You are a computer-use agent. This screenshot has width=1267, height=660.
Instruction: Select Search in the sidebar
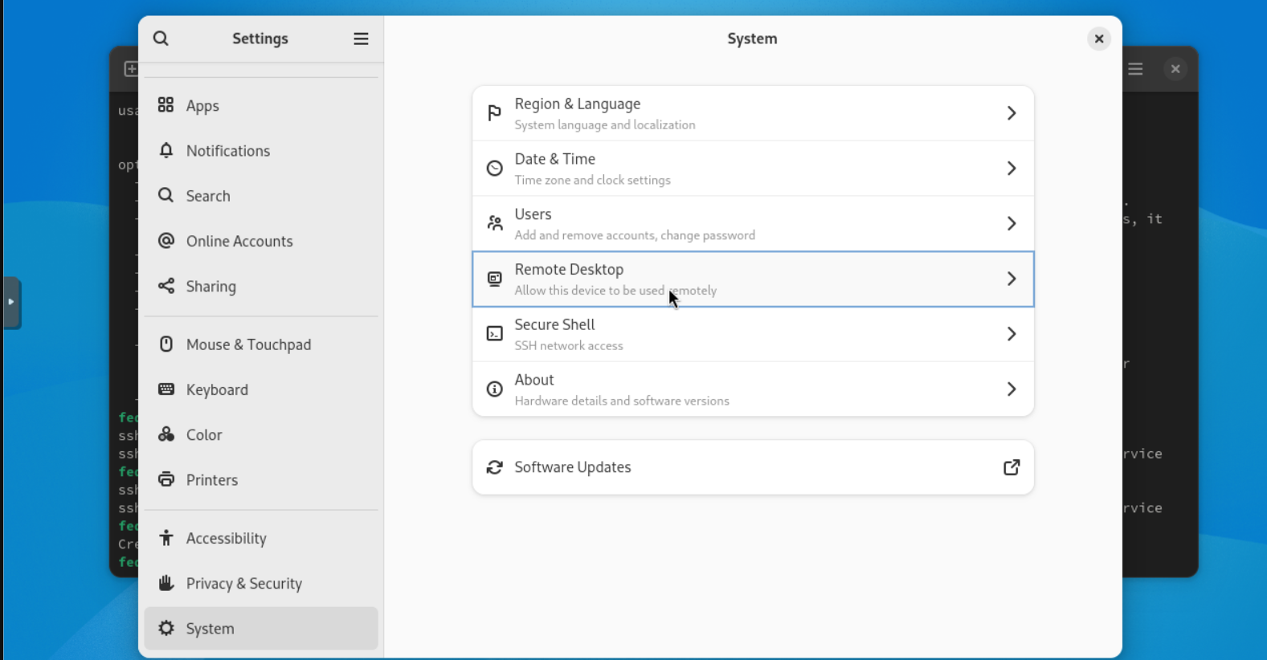261,195
